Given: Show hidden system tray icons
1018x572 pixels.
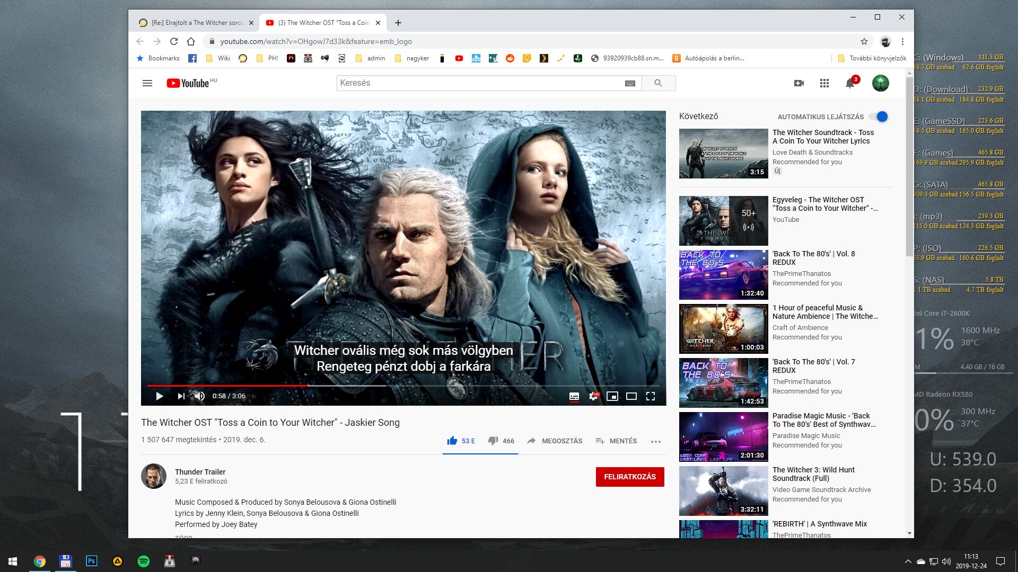Looking at the screenshot, I should coord(908,561).
